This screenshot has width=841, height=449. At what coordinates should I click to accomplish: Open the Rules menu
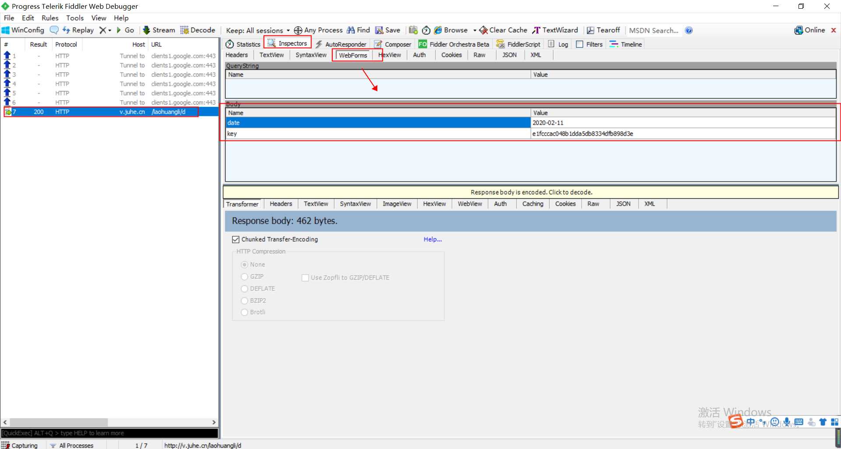coord(50,18)
